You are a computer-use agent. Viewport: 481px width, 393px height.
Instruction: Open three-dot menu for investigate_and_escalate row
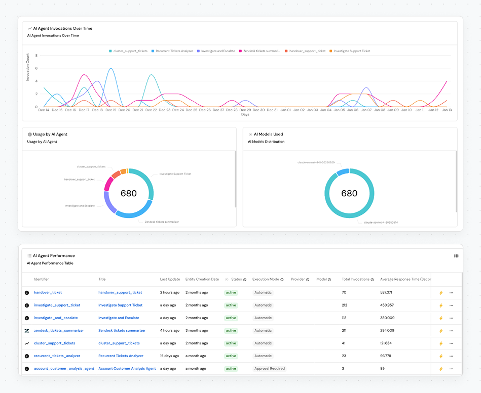[451, 318]
